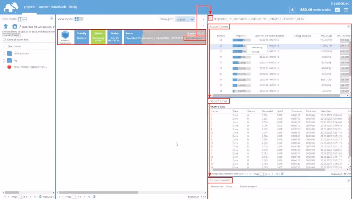Click the 889.49 render credits text

315,10
